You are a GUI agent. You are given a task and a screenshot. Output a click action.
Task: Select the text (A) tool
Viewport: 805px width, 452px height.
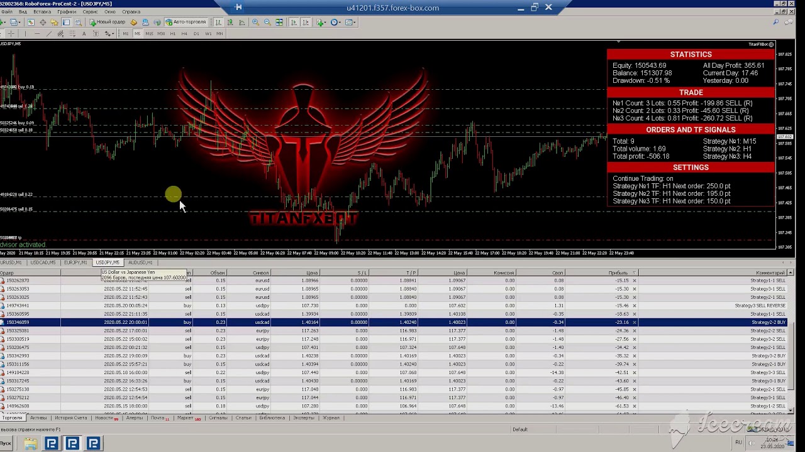pos(84,34)
